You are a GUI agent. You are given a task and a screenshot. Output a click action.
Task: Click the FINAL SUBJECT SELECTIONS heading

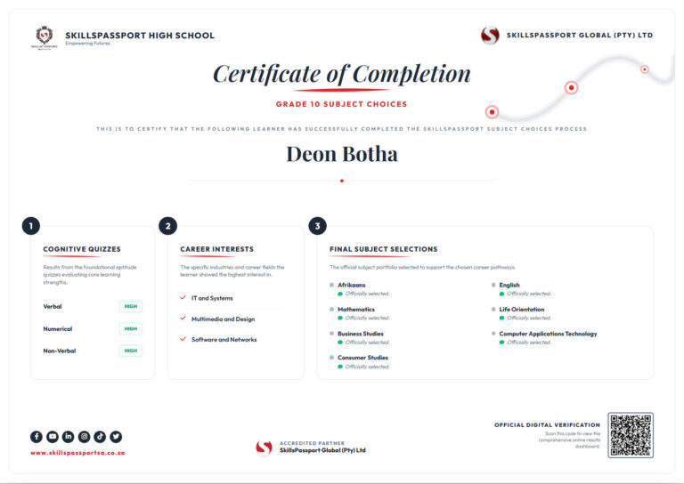click(384, 249)
